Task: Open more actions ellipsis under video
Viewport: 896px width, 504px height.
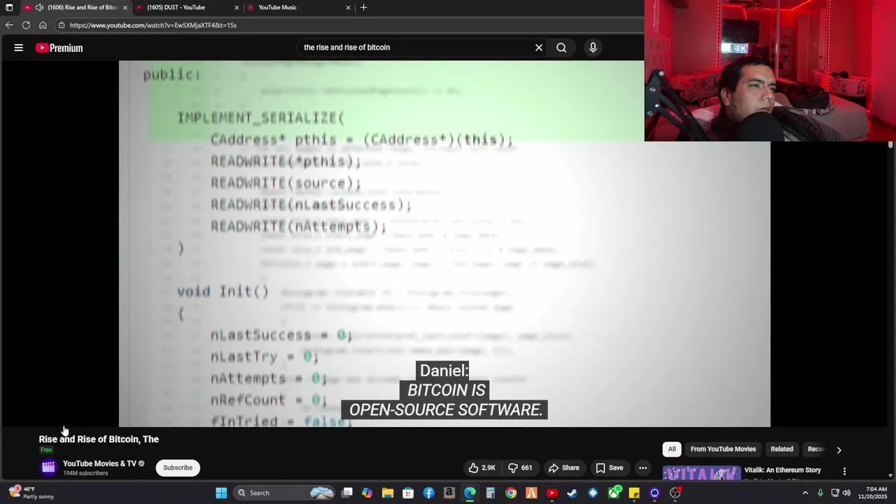Action: (643, 468)
